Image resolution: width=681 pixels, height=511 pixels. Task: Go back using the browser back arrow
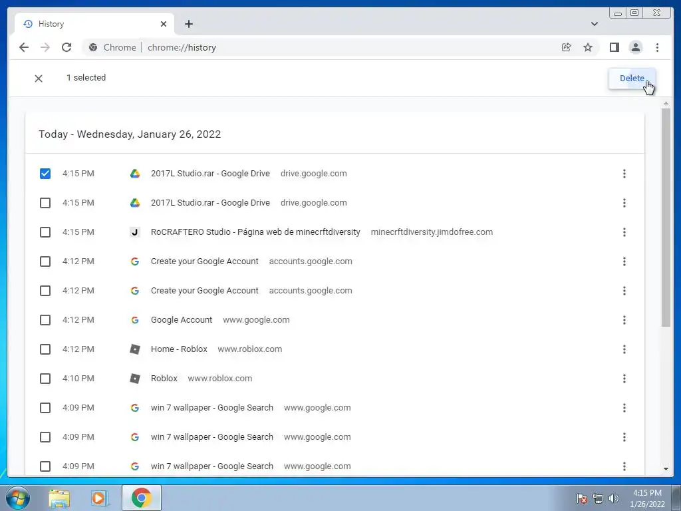click(24, 47)
